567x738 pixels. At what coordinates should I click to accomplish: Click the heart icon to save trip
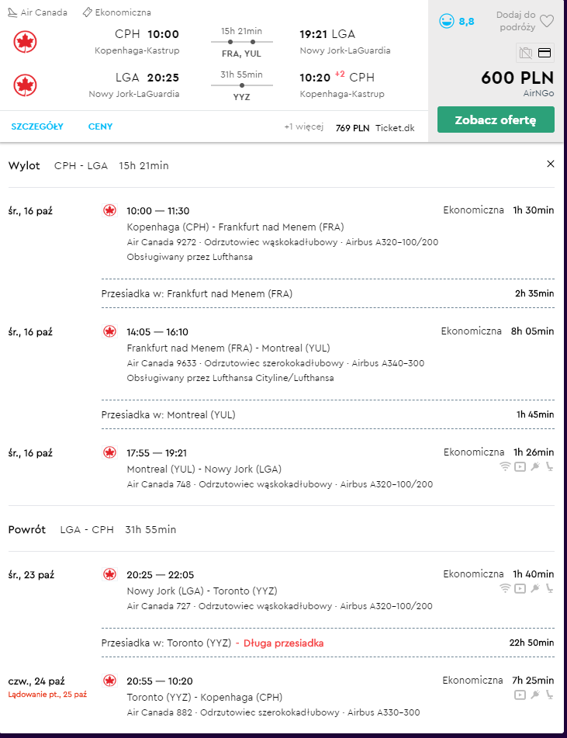(547, 21)
